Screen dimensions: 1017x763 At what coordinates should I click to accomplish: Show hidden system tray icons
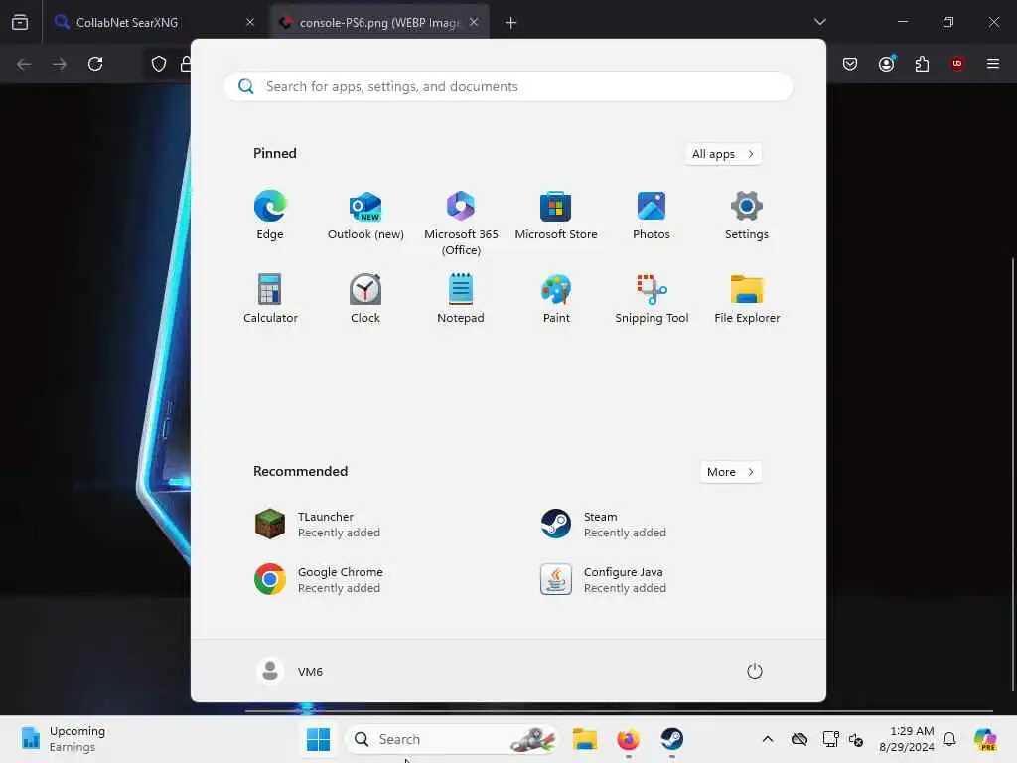pyautogui.click(x=768, y=739)
